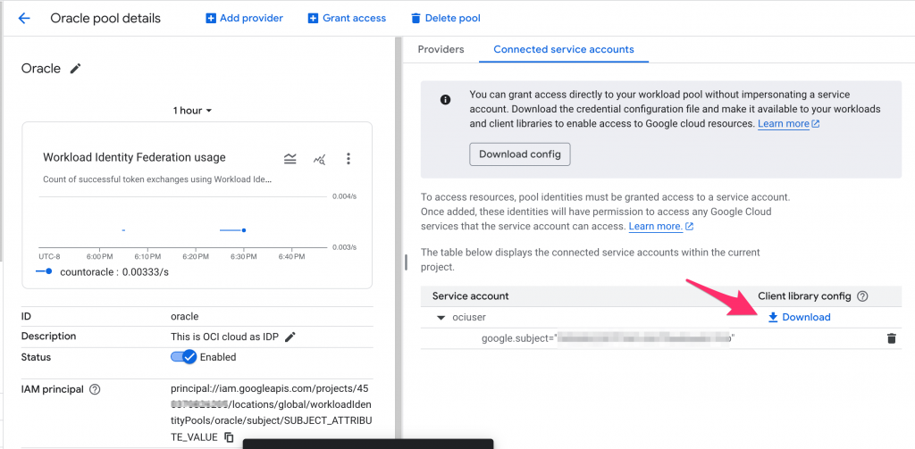Screen dimensions: 915x449
Task: Copy the IAM principal value
Action: point(230,437)
